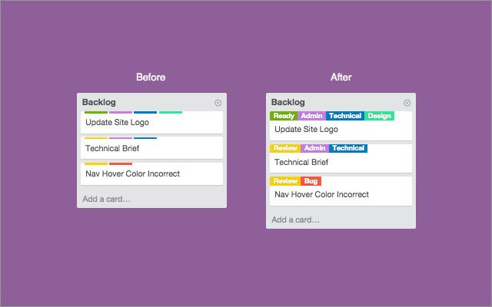Click Review label on Nav Hover Color card
This screenshot has height=307, width=492.
tap(285, 181)
